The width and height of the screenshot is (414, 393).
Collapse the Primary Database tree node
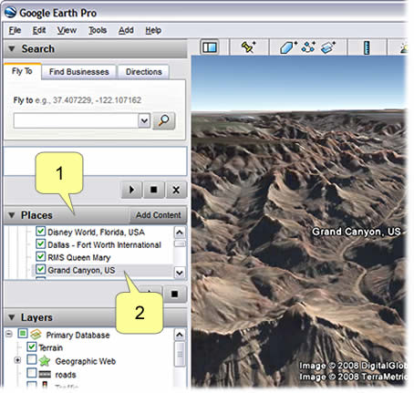coord(9,334)
